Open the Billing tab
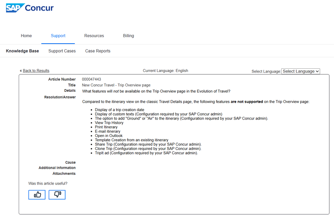The width and height of the screenshot is (334, 216). pyautogui.click(x=128, y=35)
